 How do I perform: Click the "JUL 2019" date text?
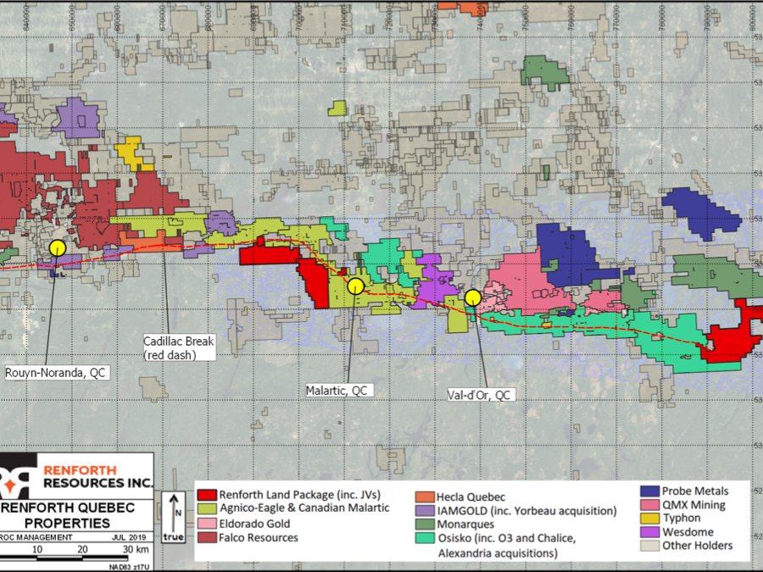coord(129,537)
